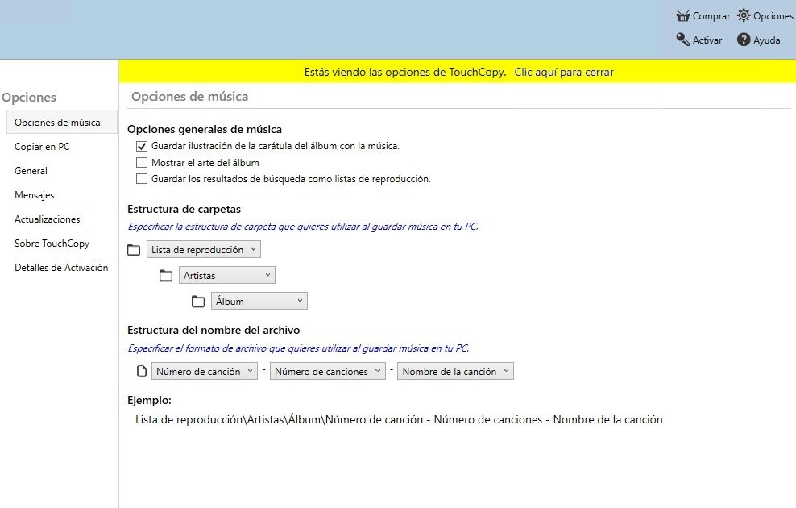Open Detalles de Activación section
The width and height of the screenshot is (796, 508).
(61, 268)
